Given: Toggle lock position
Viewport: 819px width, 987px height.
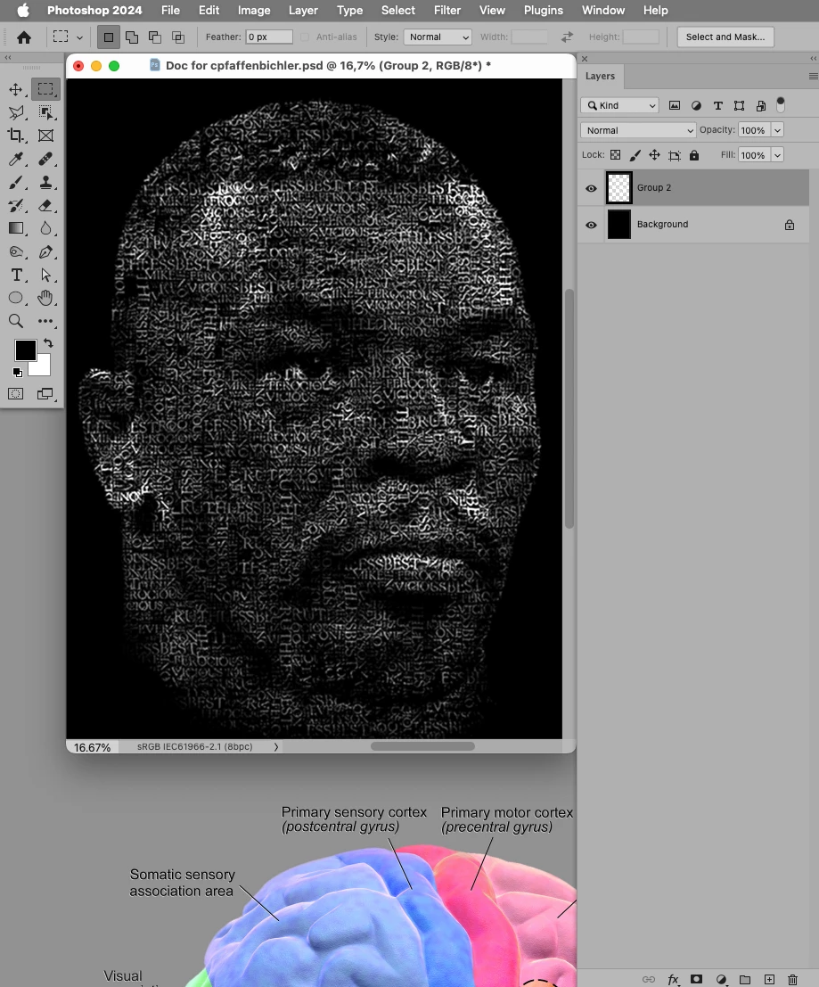Looking at the screenshot, I should pyautogui.click(x=655, y=155).
